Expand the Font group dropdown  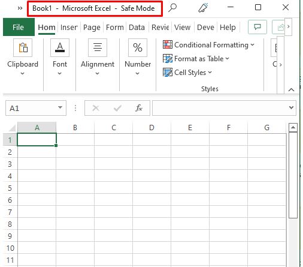[x=59, y=74]
